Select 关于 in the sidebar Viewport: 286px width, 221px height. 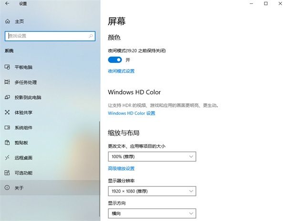(50, 188)
